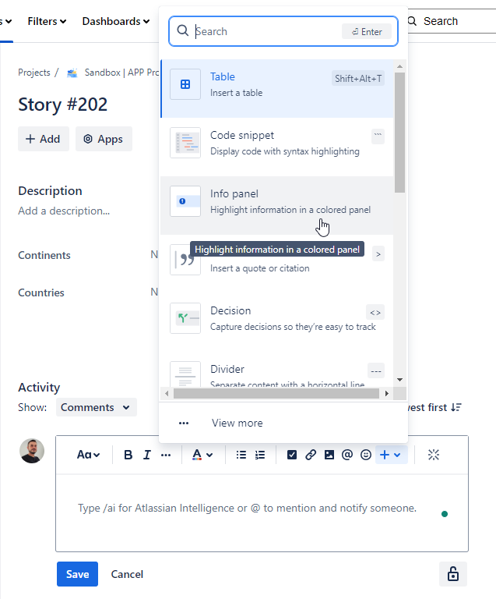
Task: Click the Description heading
Action: pyautogui.click(x=50, y=190)
